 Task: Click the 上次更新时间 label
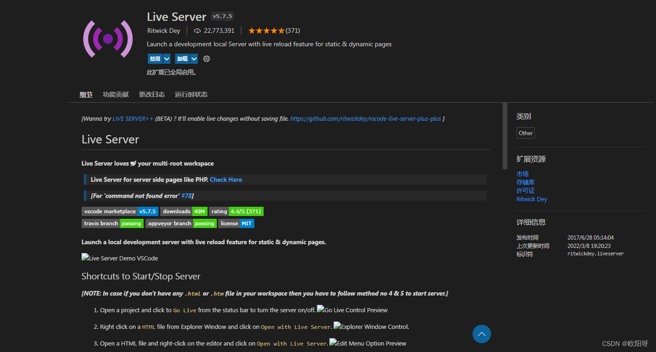point(533,246)
